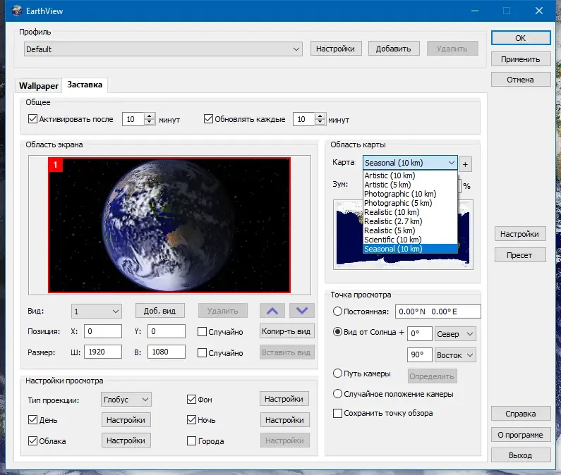Switch to the Wallpaper tab
This screenshot has width=561, height=475.
[38, 86]
